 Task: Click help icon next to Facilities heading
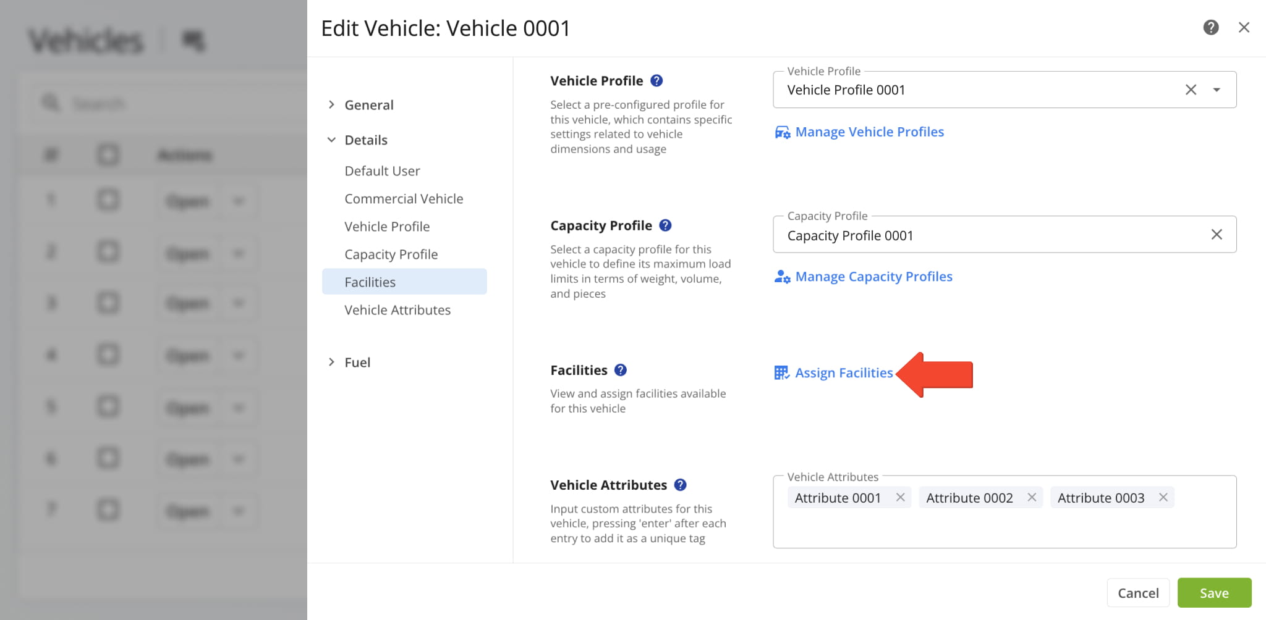pyautogui.click(x=621, y=370)
